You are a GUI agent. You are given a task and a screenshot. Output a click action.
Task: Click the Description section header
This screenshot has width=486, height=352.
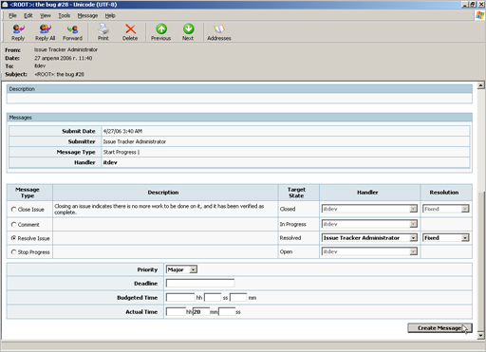coord(239,89)
